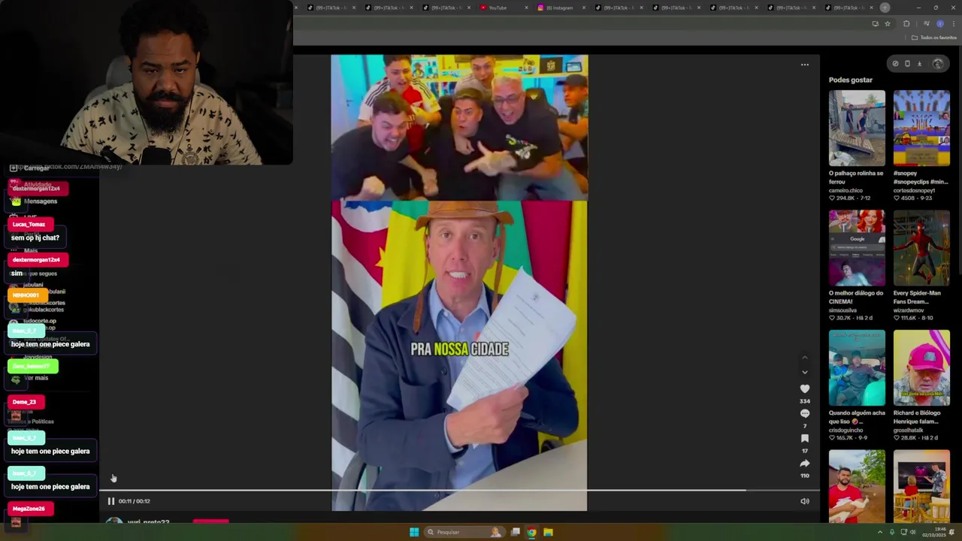The image size is (962, 541).
Task: Click the main TikTok video
Action: 459,283
